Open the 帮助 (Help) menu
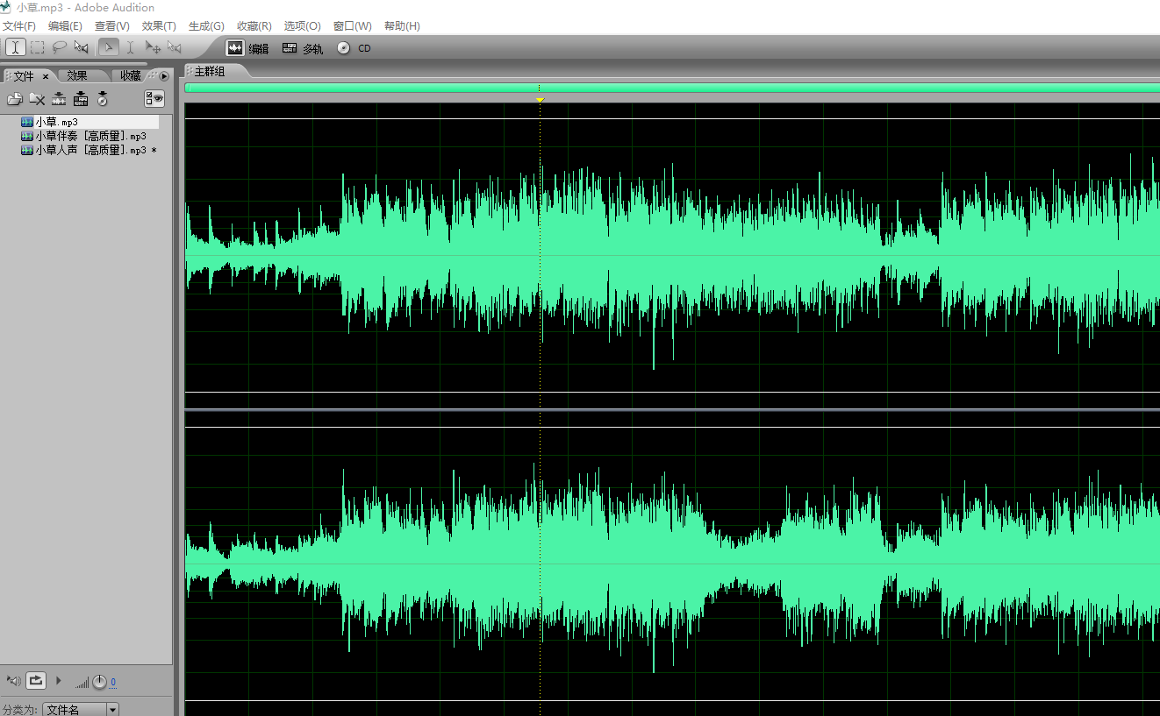This screenshot has height=716, width=1160. 402,26
